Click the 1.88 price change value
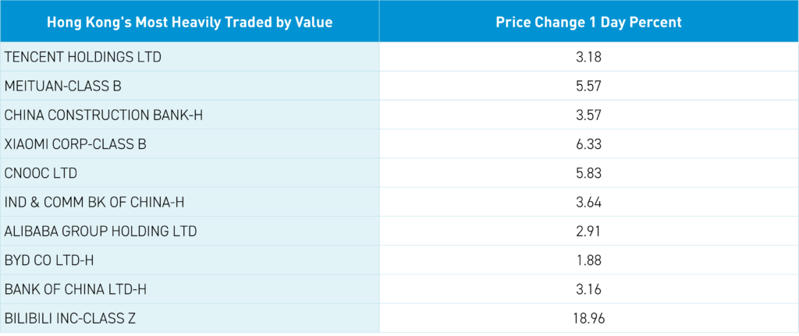This screenshot has height=336, width=799. click(588, 260)
